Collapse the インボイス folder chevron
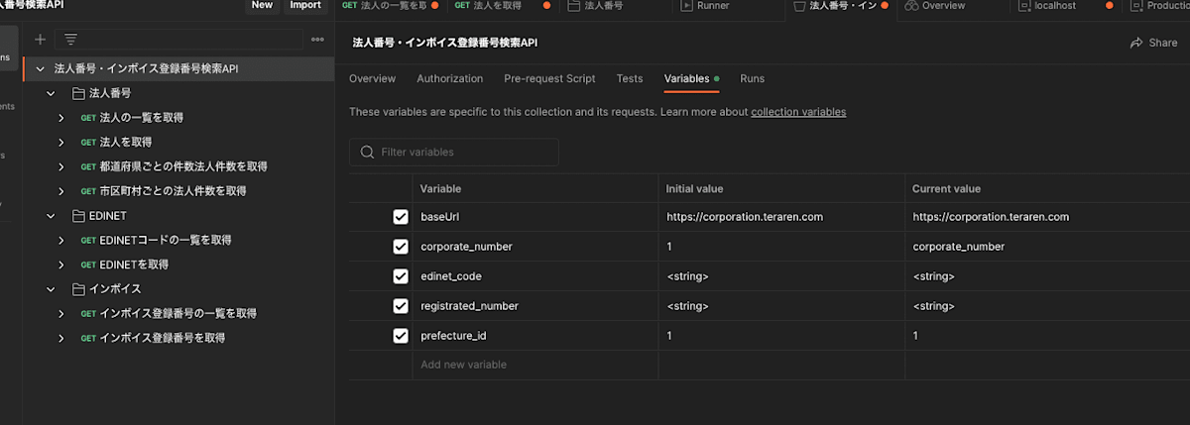The image size is (1190, 425). pyautogui.click(x=51, y=288)
